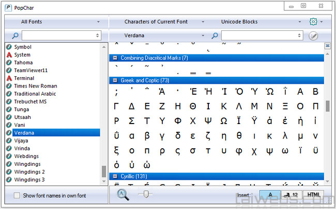Click the icon at top of scrollbar
This screenshot has height=209, width=336.
(x=327, y=46)
